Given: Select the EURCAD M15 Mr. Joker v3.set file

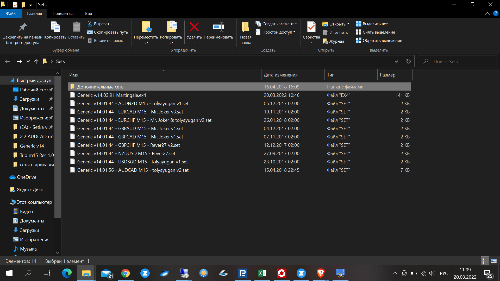Looking at the screenshot, I should point(240,112).
